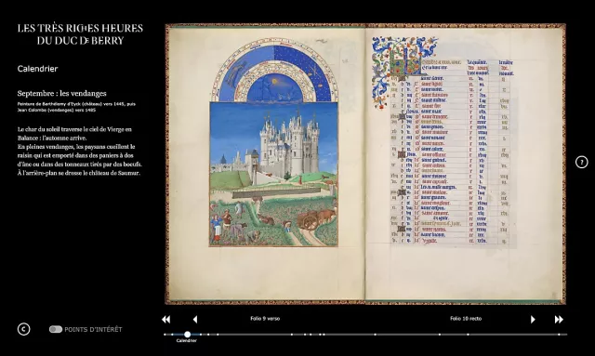Screen dimensions: 595x356
Task: Skip to last folio with double-right arrows
Action: pyautogui.click(x=559, y=320)
